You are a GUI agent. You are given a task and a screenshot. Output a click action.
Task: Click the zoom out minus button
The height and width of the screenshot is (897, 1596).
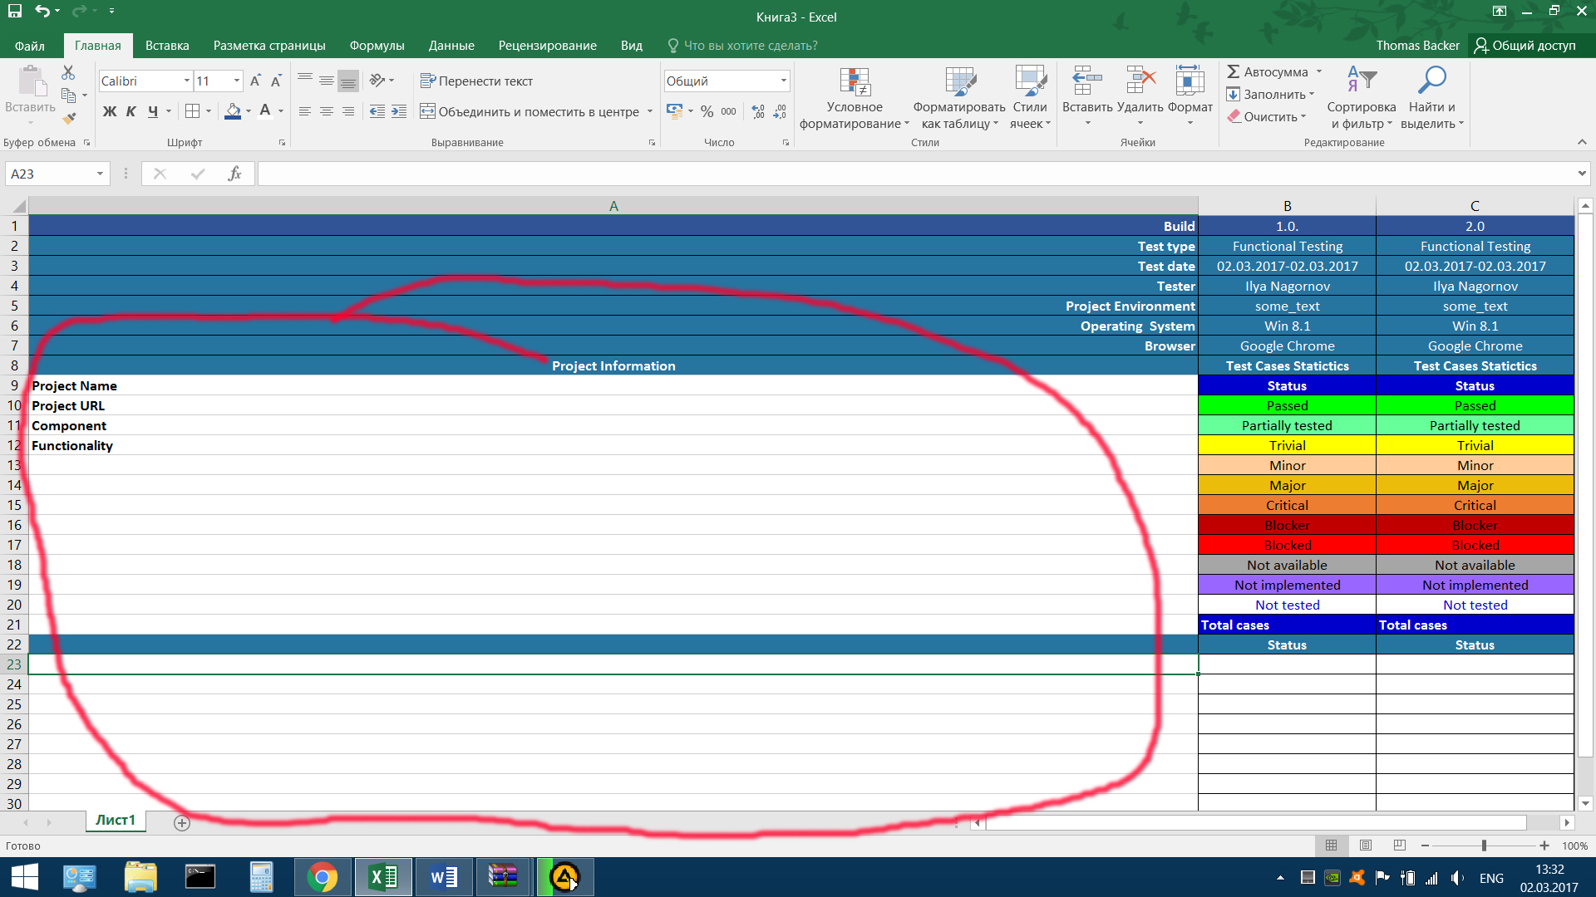coord(1425,846)
